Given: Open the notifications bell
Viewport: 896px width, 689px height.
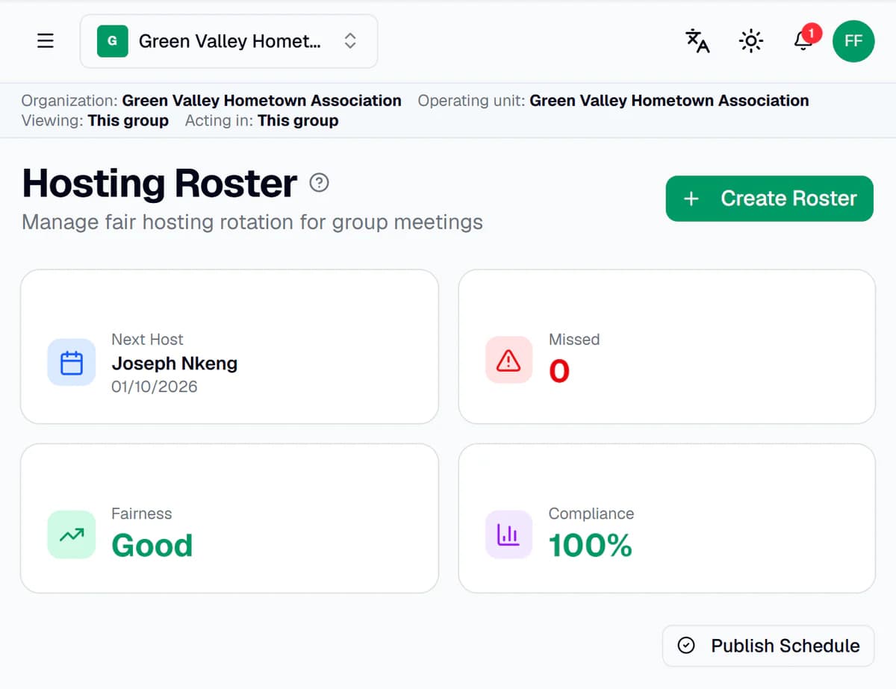Looking at the screenshot, I should [x=803, y=41].
